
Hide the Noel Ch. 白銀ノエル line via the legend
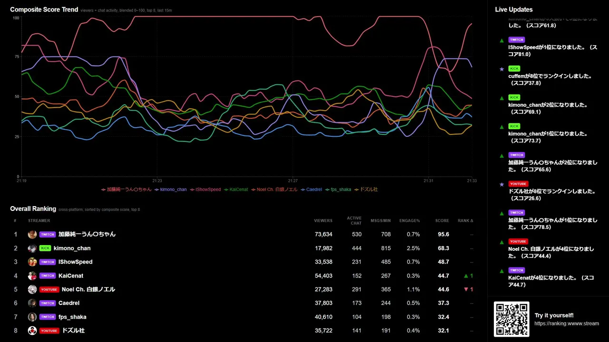[x=275, y=190]
